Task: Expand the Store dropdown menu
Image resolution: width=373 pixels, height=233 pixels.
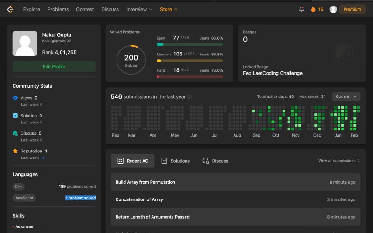Action: pyautogui.click(x=168, y=9)
